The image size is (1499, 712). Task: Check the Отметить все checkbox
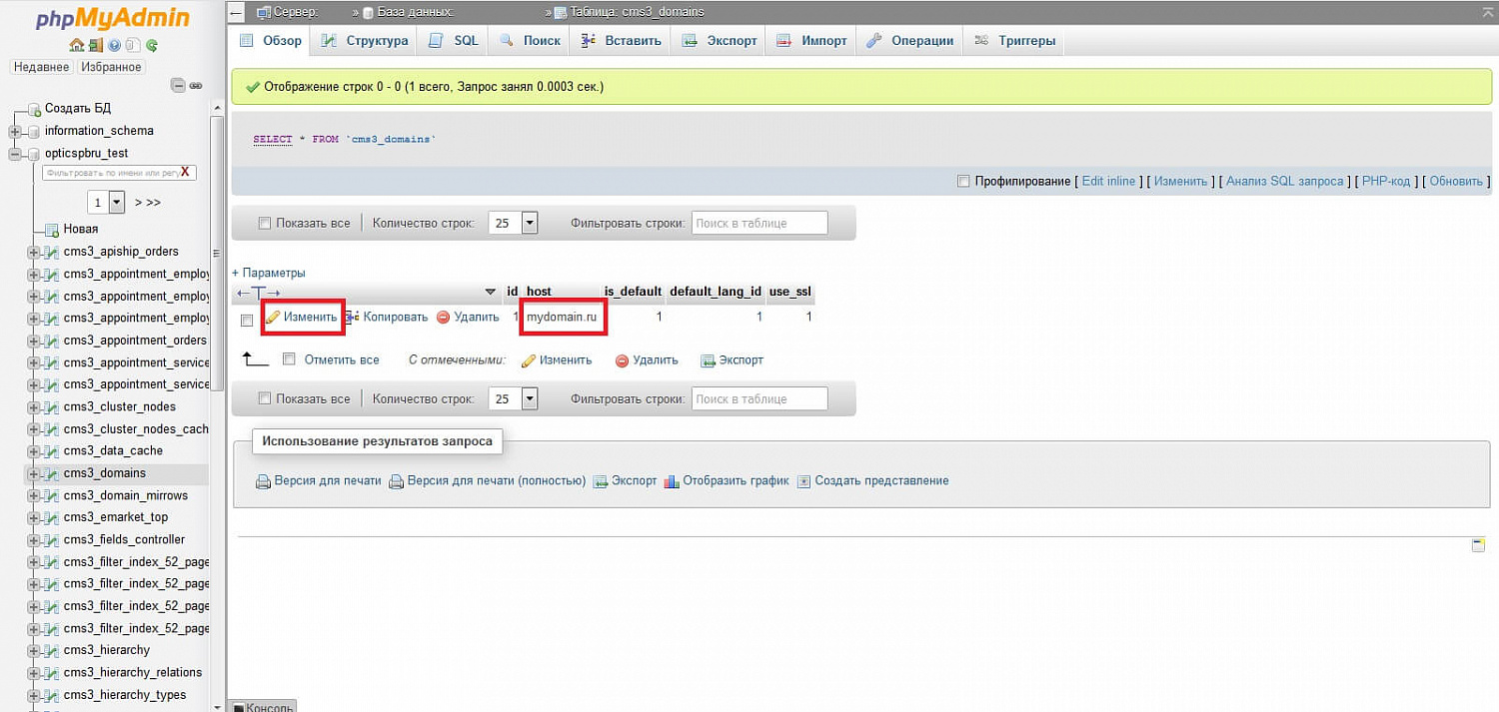pos(290,359)
